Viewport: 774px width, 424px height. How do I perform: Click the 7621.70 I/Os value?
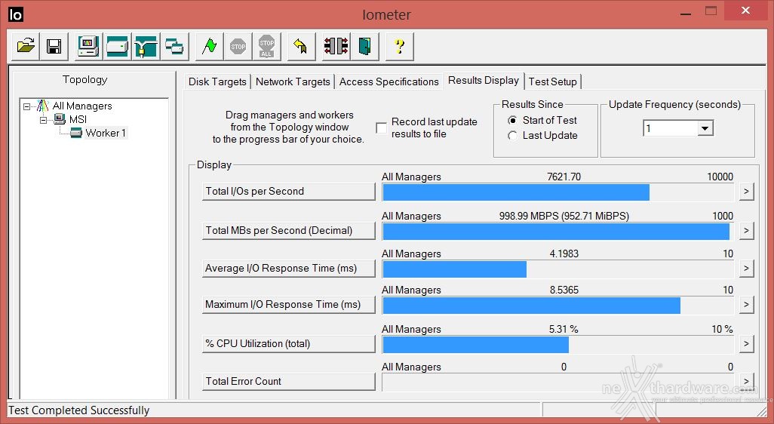tap(564, 177)
